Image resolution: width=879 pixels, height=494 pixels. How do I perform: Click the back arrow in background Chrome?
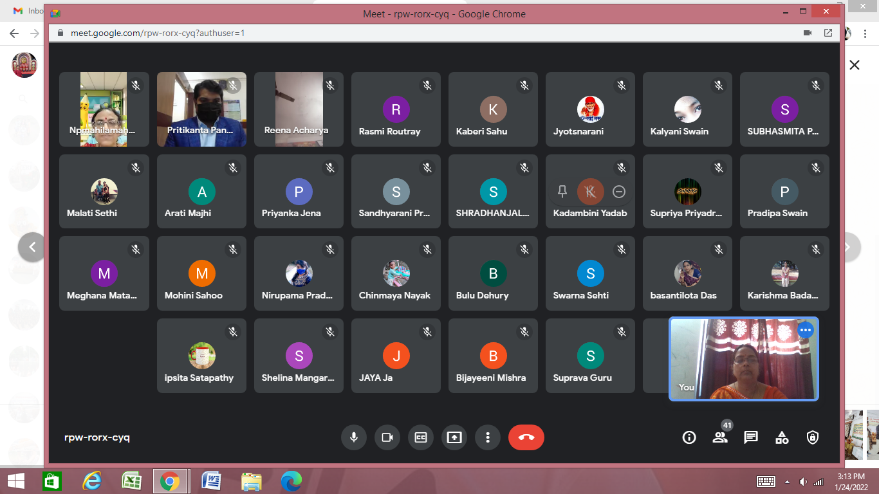14,33
